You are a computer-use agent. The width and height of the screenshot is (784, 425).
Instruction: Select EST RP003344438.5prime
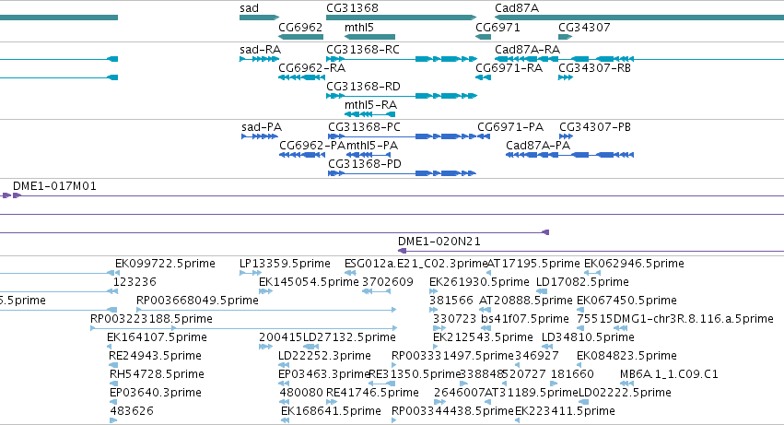pyautogui.click(x=452, y=411)
